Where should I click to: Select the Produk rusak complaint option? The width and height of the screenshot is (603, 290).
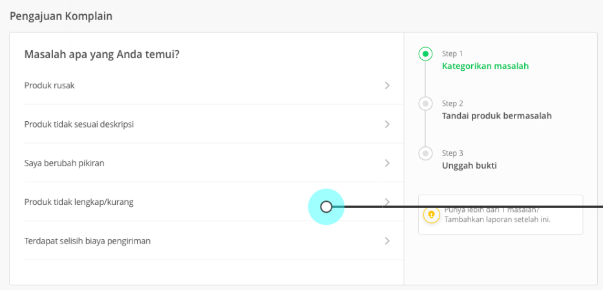[214, 86]
